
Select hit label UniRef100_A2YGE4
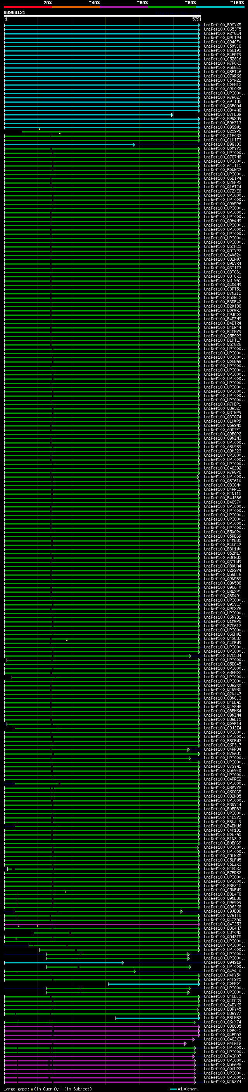pyautogui.click(x=222, y=33)
